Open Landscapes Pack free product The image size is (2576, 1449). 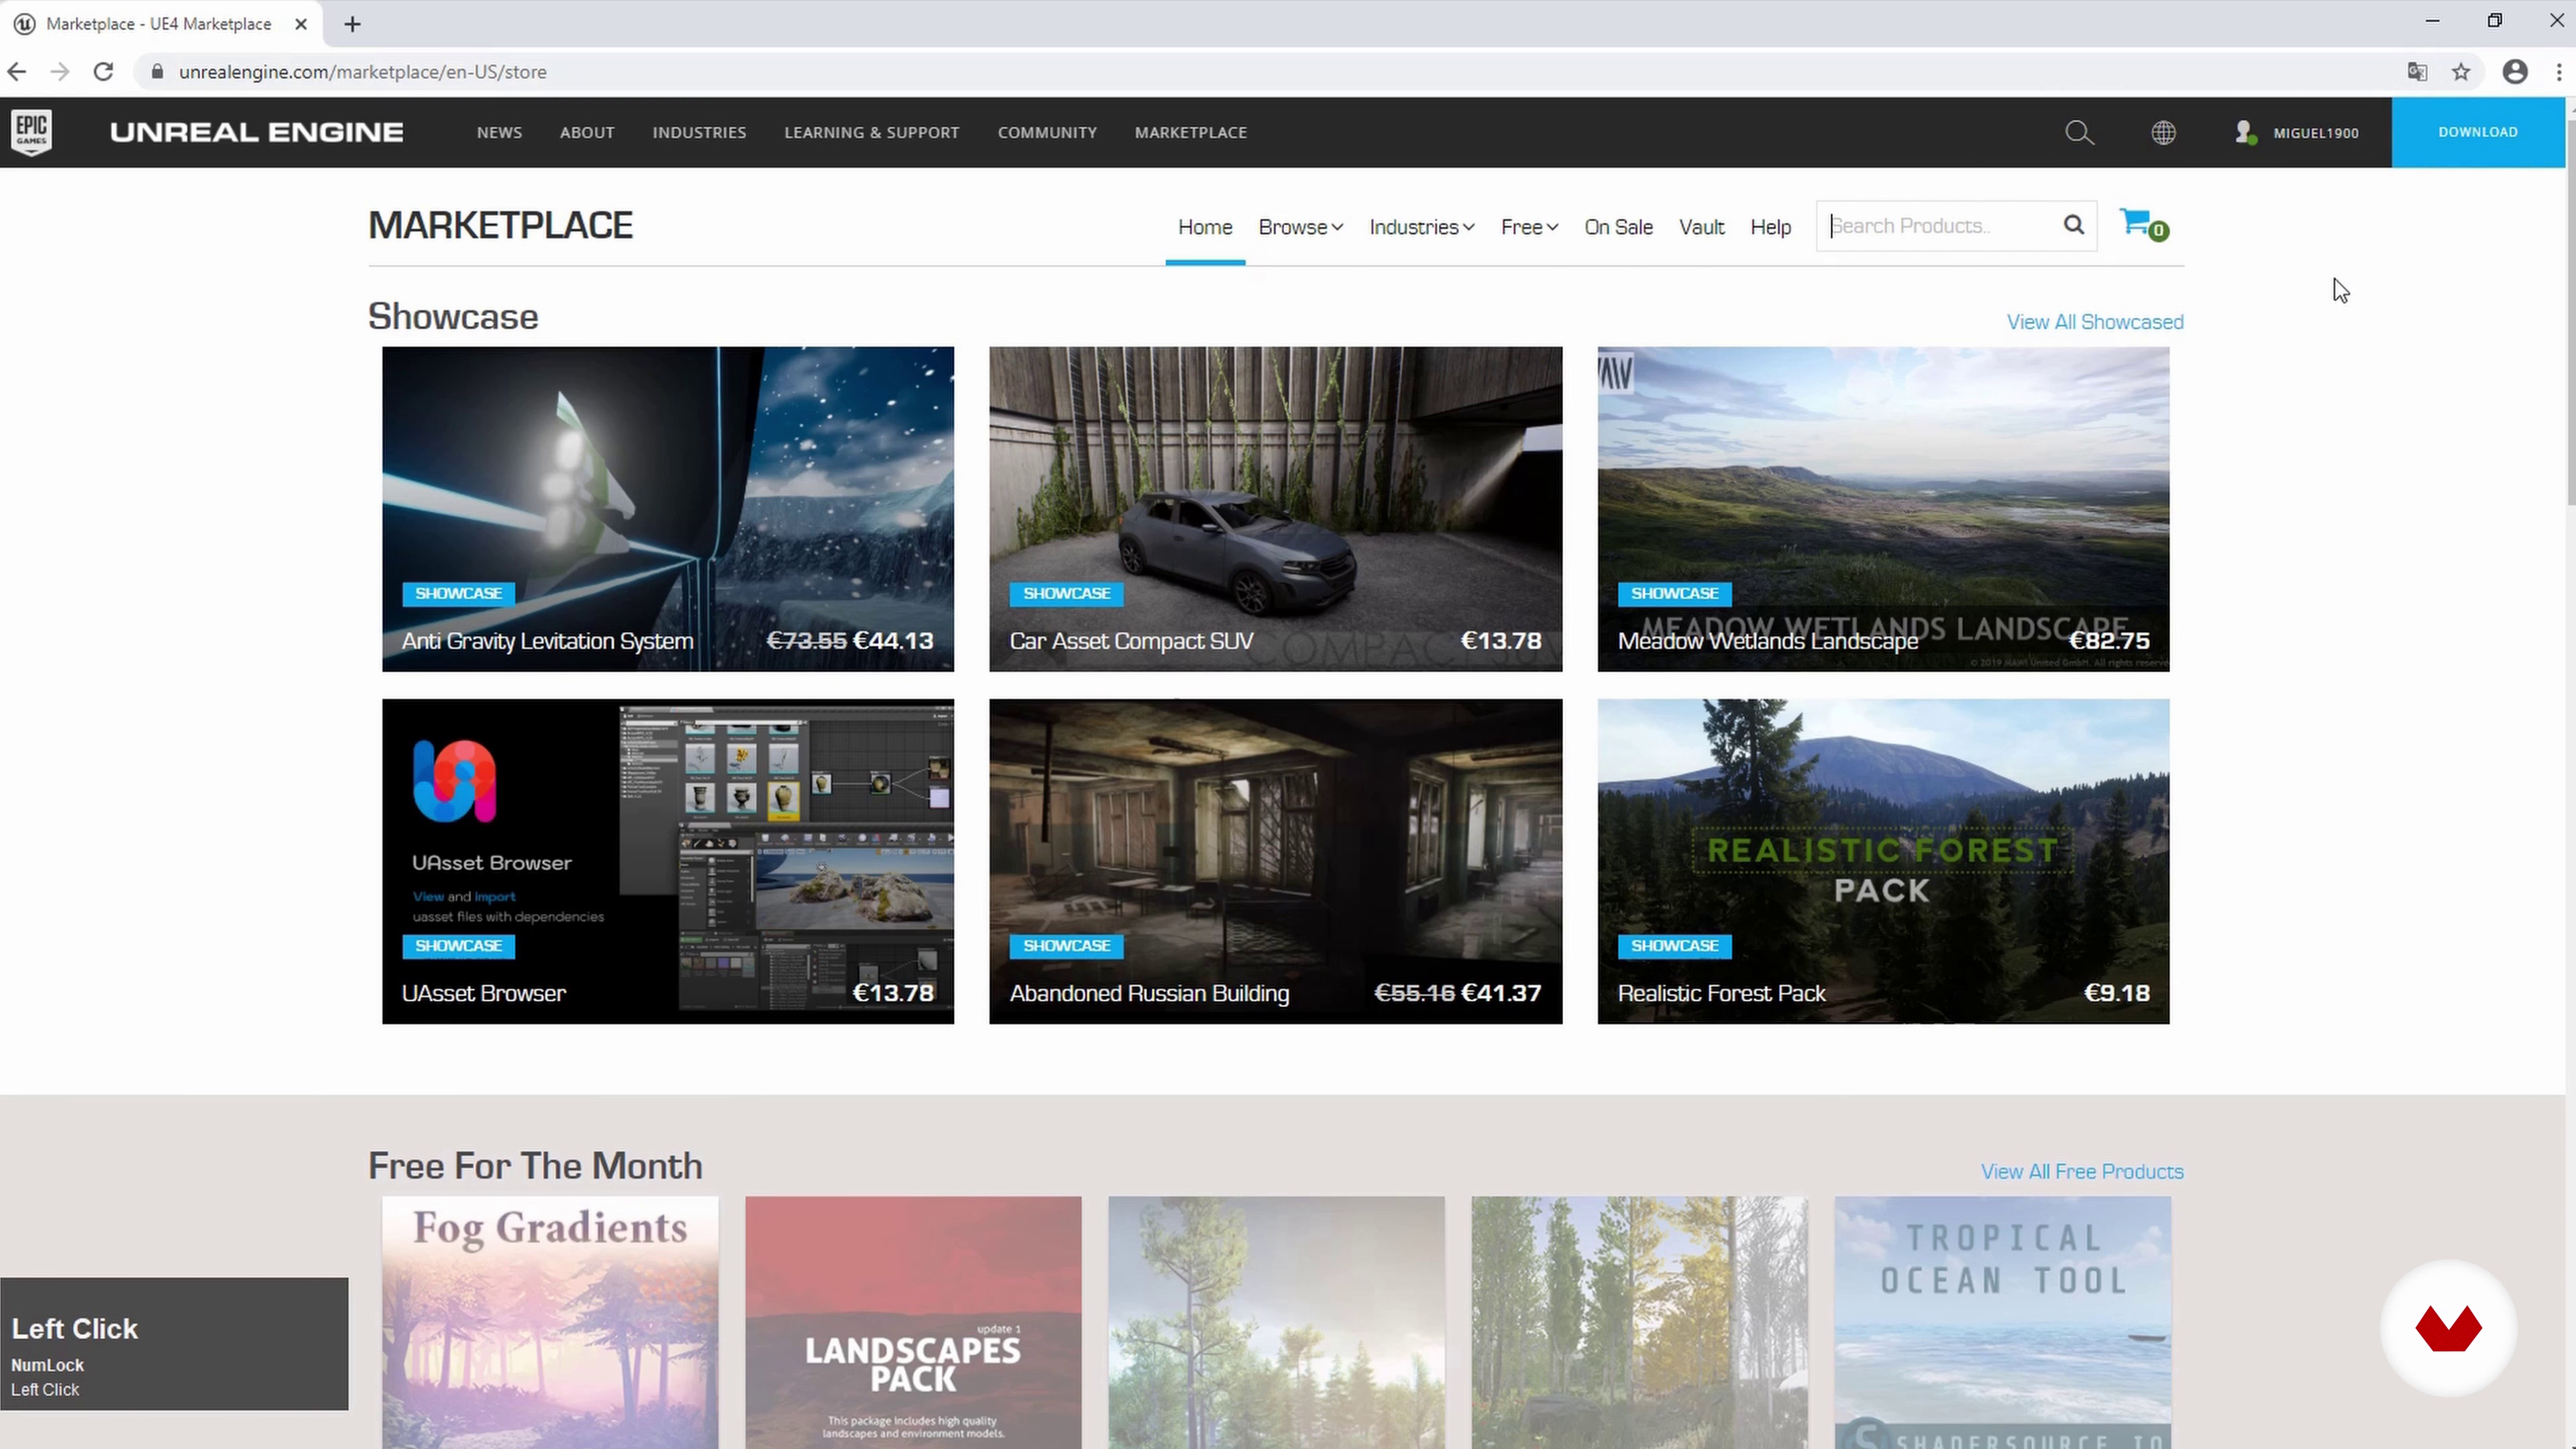(913, 1322)
